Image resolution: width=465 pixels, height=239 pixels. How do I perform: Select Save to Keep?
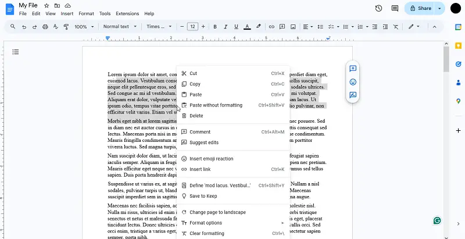233,196
